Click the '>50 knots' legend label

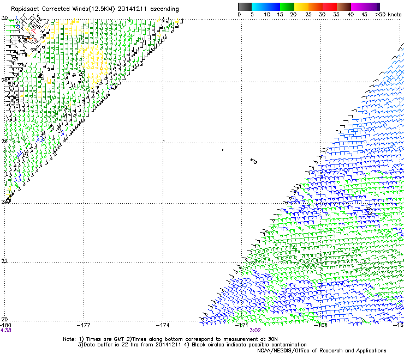click(x=388, y=15)
